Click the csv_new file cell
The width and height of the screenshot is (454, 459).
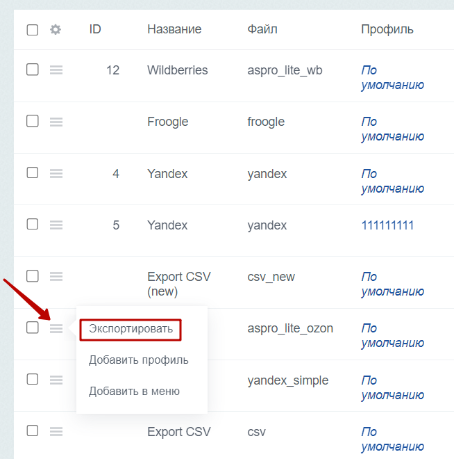click(271, 277)
